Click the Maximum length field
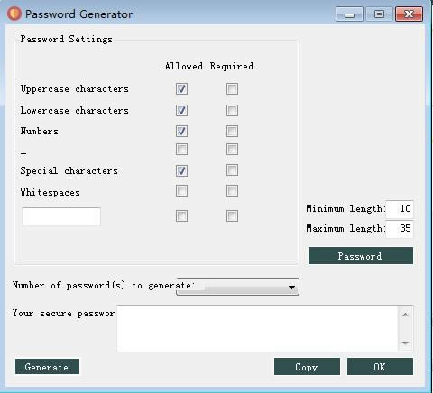This screenshot has height=393, width=433. [400, 229]
